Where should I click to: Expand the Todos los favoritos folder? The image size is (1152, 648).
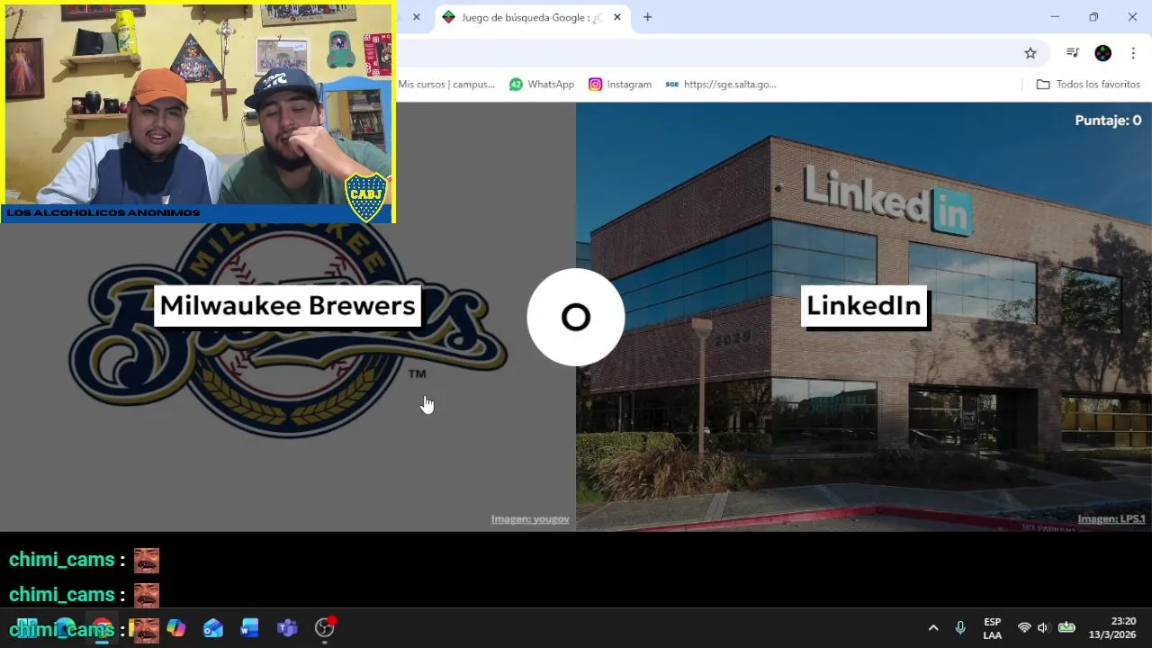[x=1088, y=84]
